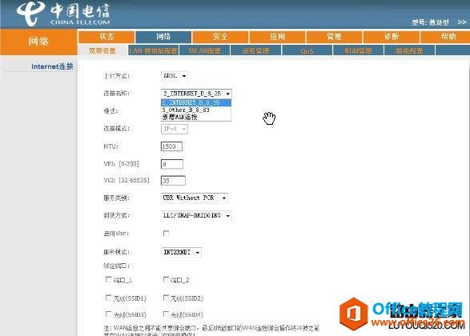Click the 封装方式 label
This screenshot has width=470, height=336.
pos(117,215)
